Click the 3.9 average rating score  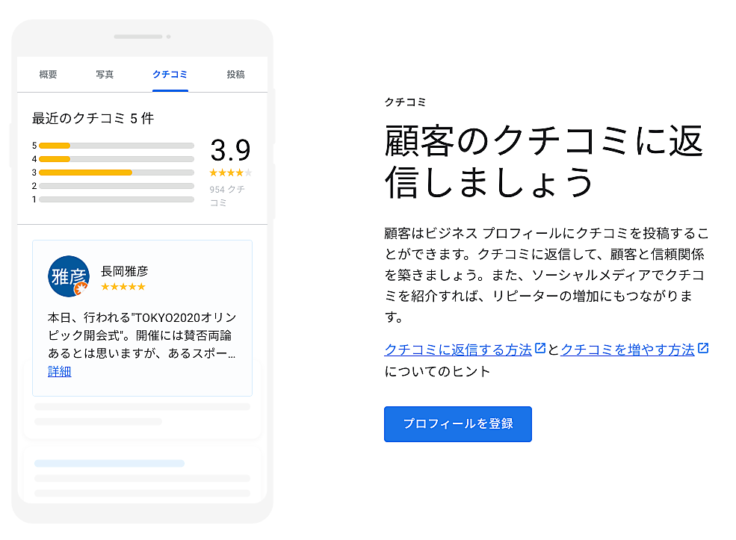(230, 150)
